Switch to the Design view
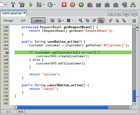This screenshot has width=140, height=115. (x=8, y=21)
